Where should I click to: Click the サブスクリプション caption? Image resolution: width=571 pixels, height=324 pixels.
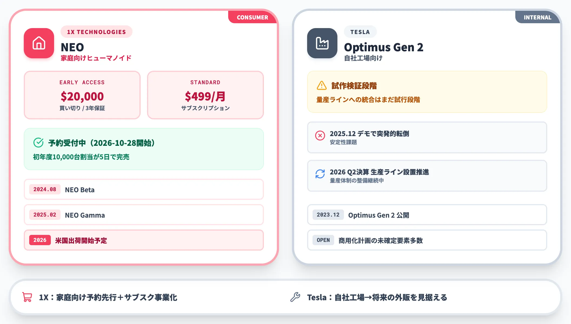(205, 108)
